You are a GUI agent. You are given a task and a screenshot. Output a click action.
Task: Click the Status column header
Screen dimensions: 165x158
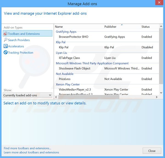(145, 27)
